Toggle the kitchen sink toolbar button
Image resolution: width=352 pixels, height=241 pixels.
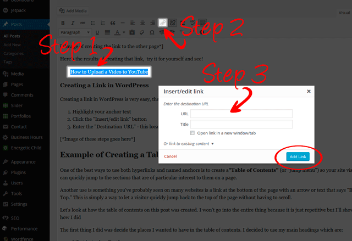[x=202, y=23]
